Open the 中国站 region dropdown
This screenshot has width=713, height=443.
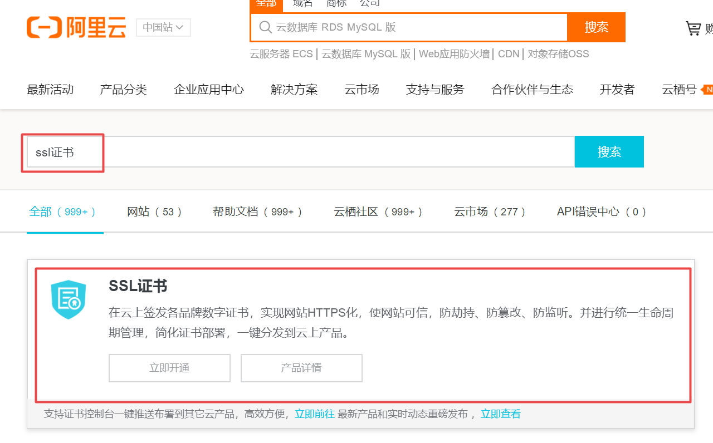coord(163,27)
